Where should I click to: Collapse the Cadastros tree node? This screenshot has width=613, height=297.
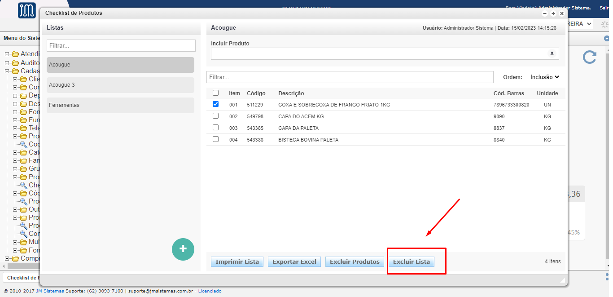tap(7, 71)
